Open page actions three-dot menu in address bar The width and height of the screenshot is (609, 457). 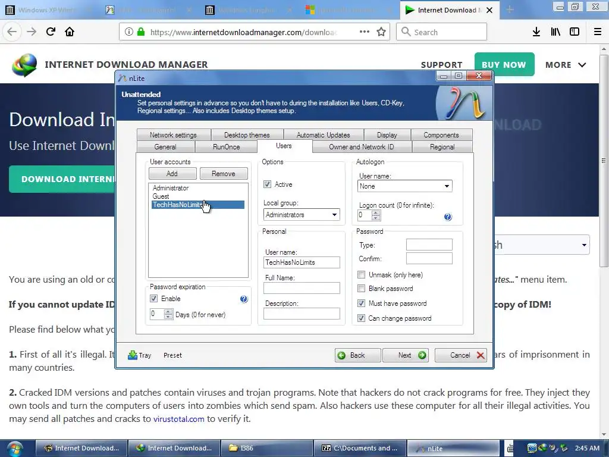365,32
